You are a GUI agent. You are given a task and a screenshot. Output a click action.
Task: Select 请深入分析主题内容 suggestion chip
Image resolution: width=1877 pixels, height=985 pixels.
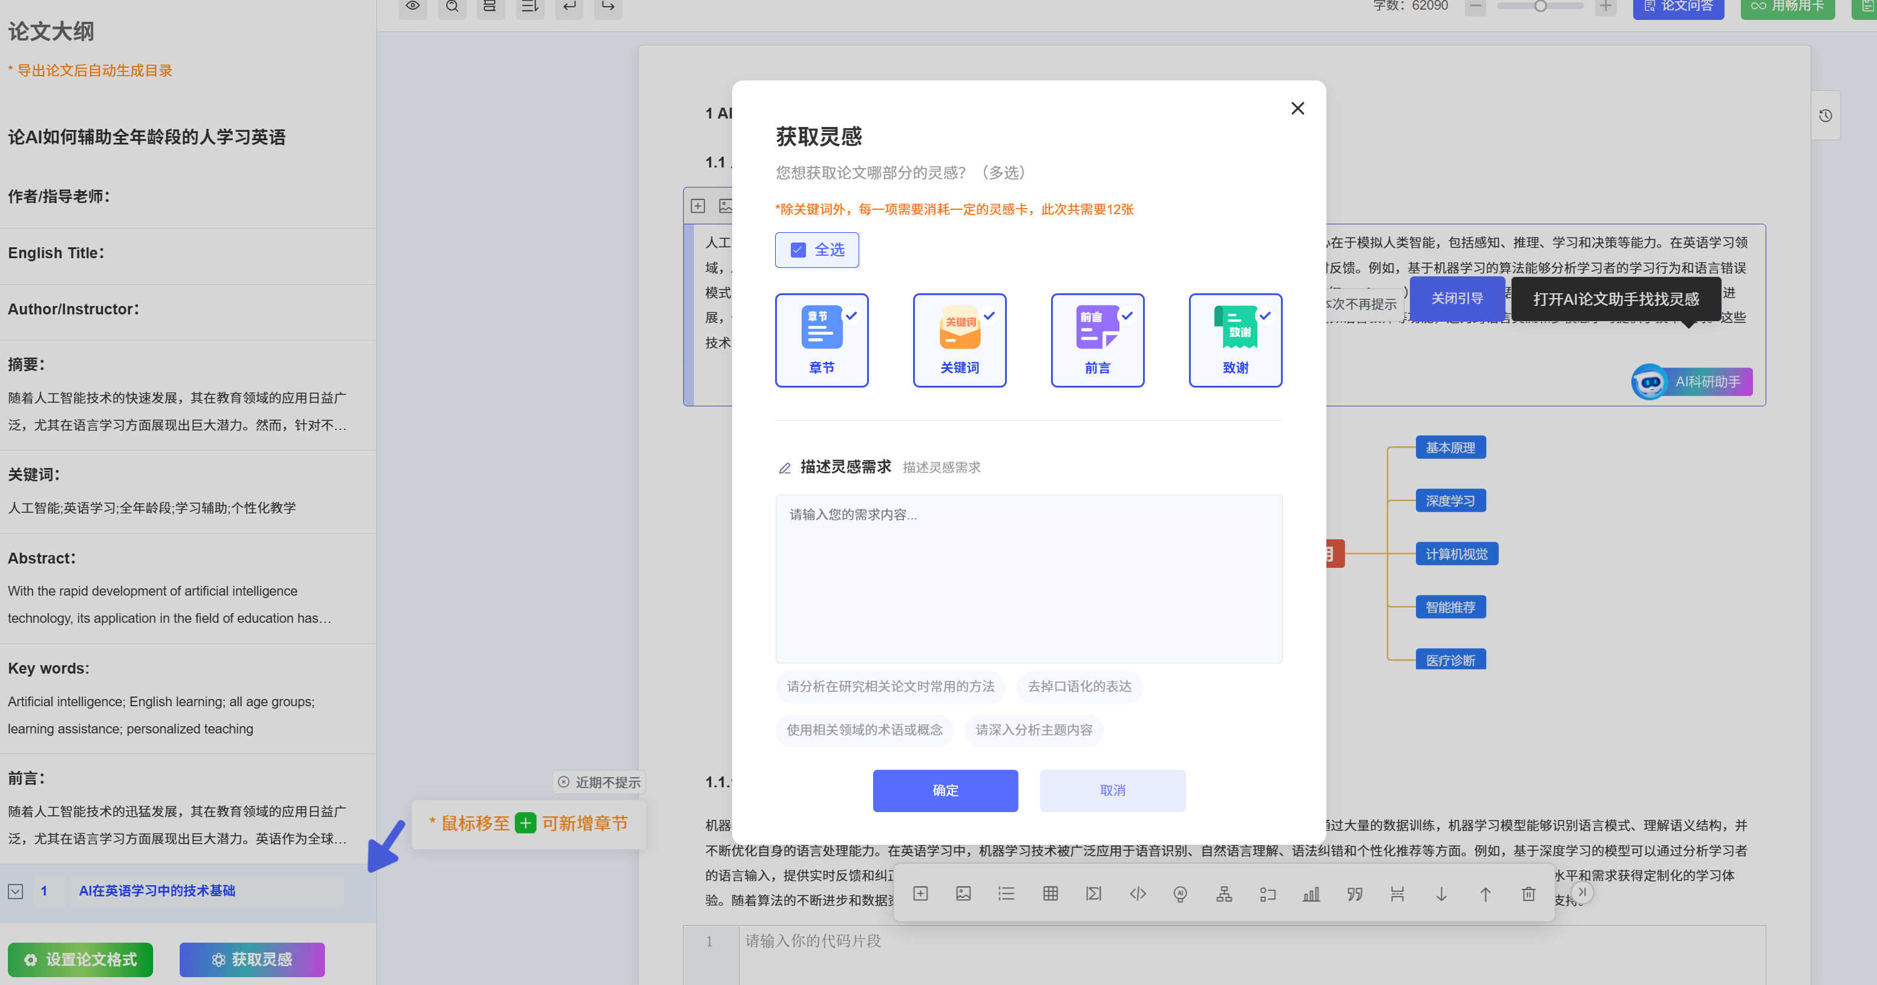coord(1033,729)
